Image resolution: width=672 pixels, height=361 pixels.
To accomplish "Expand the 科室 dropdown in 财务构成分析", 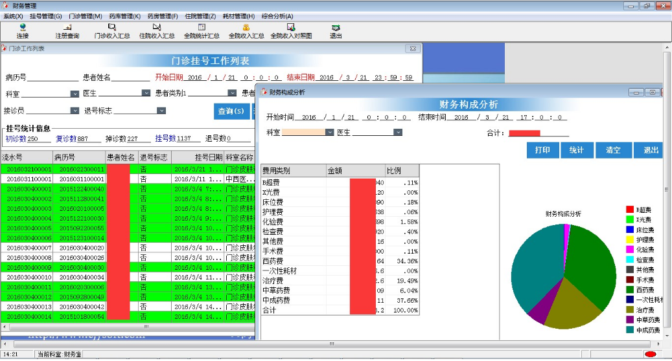I will [330, 132].
